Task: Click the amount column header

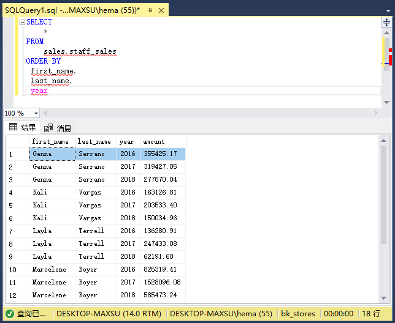Action: tap(163, 142)
